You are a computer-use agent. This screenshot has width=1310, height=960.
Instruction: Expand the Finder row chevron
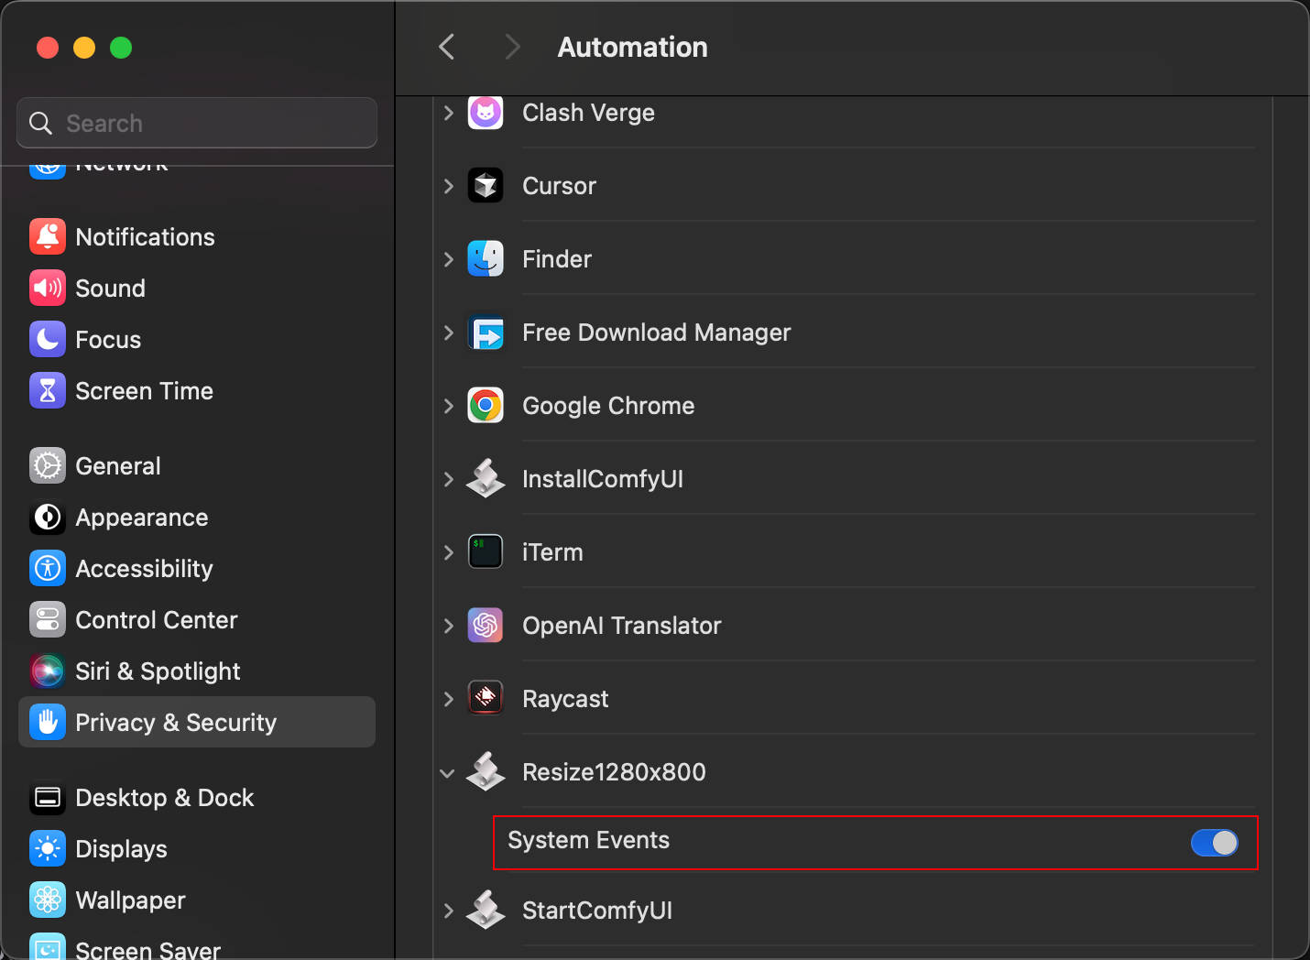tap(448, 259)
